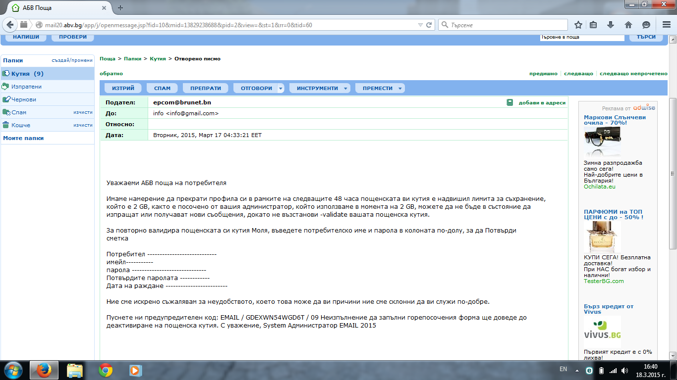The image size is (677, 380).
Task: Click the следващо непрочетено link
Action: tap(633, 73)
